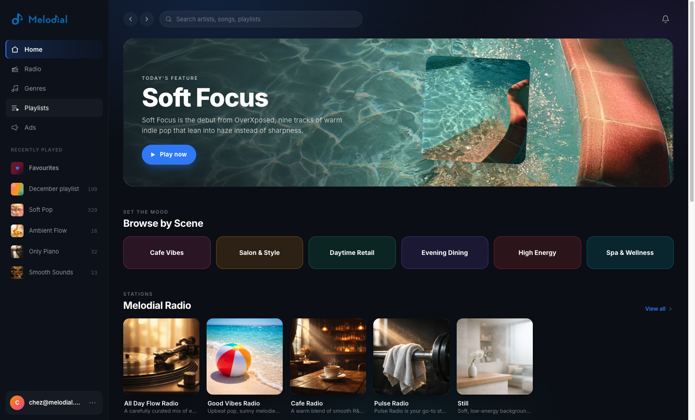The height and width of the screenshot is (420, 695).
Task: Click All Day Flow Radio title
Action: click(151, 403)
